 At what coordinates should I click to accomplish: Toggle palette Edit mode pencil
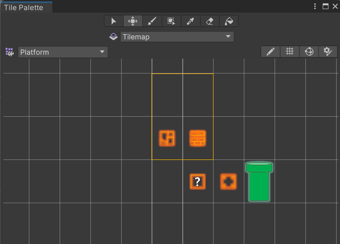coord(270,51)
